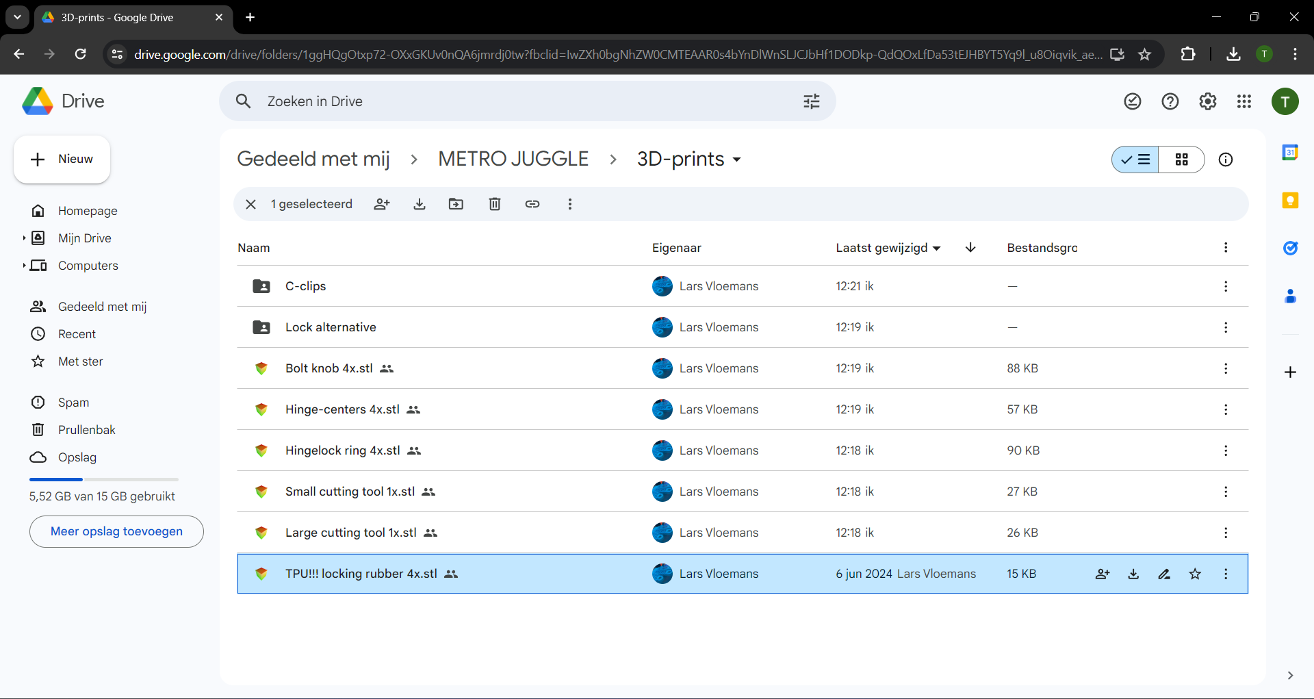Viewport: 1314px width, 699px height.
Task: Open Chrome extensions puzzle icon
Action: [x=1188, y=54]
